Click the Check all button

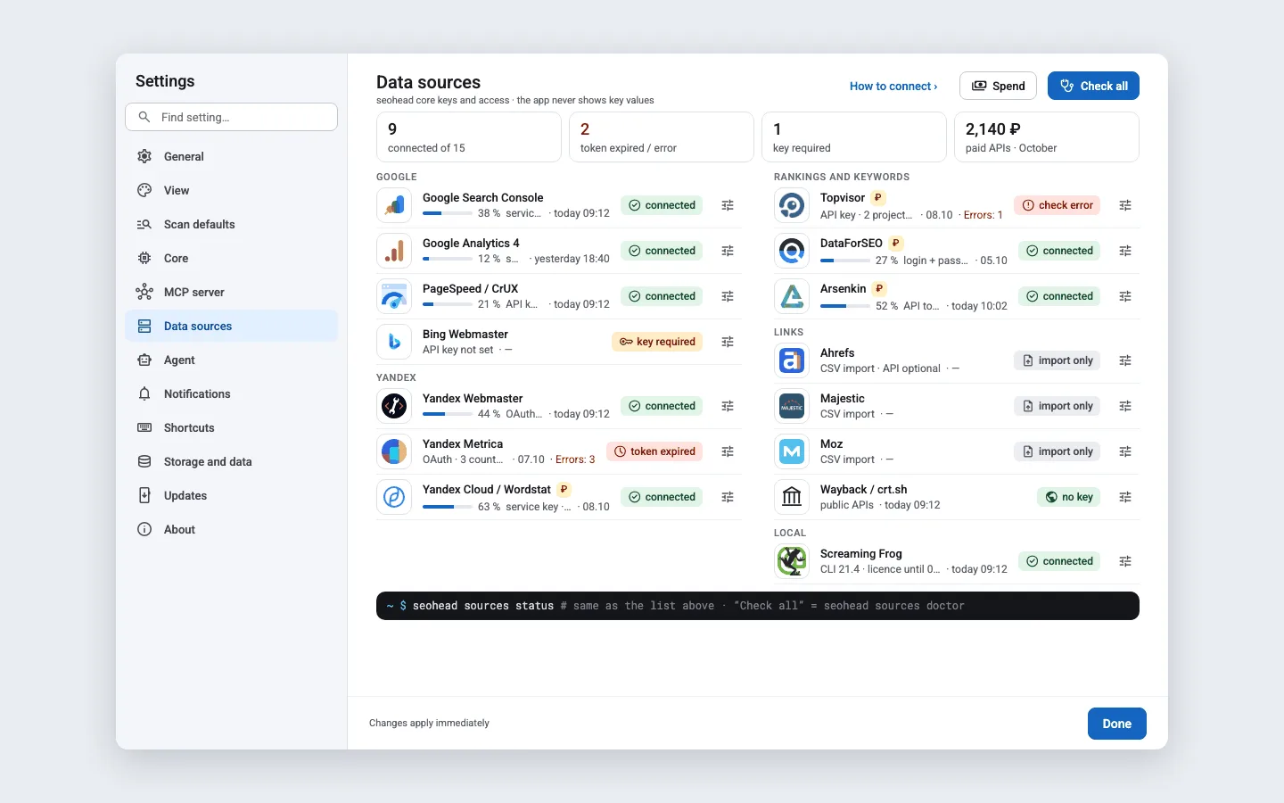[x=1093, y=86]
